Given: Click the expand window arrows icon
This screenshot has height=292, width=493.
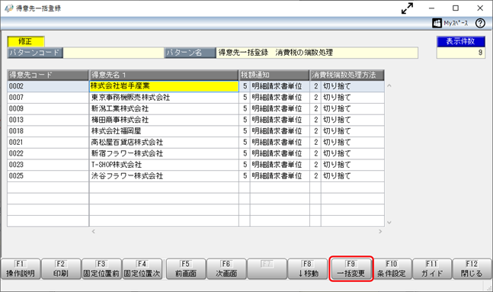Looking at the screenshot, I should pyautogui.click(x=407, y=8).
